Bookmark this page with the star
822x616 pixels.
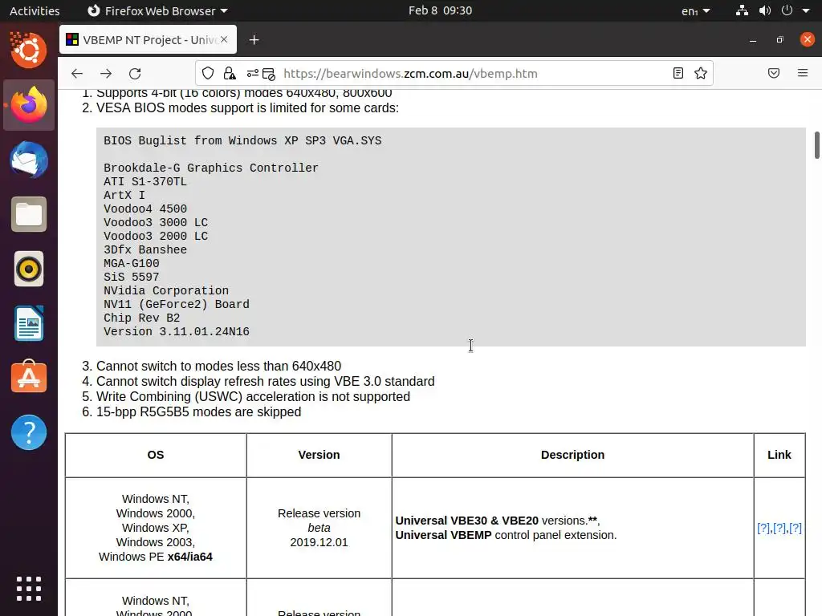click(x=700, y=73)
